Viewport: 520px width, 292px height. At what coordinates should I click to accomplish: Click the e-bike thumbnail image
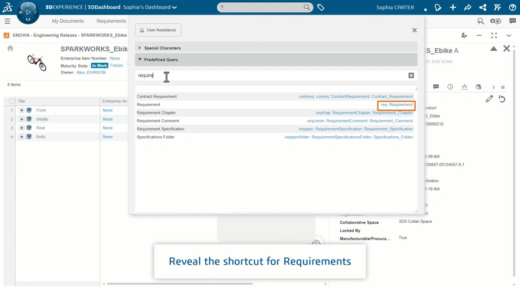point(36,63)
